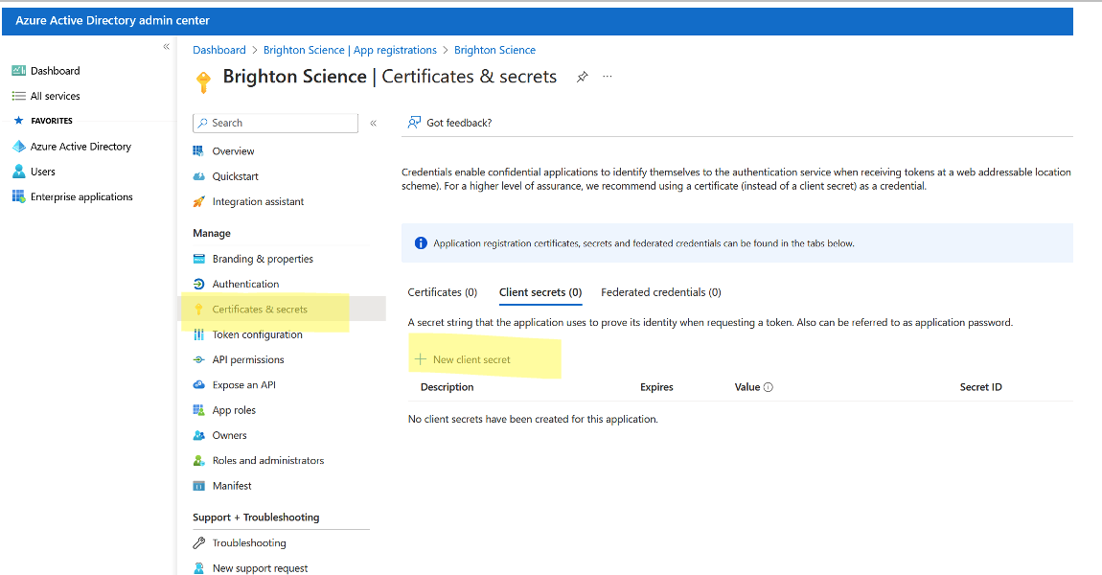The height and width of the screenshot is (575, 1102).
Task: Click New client secret button
Action: (x=463, y=359)
